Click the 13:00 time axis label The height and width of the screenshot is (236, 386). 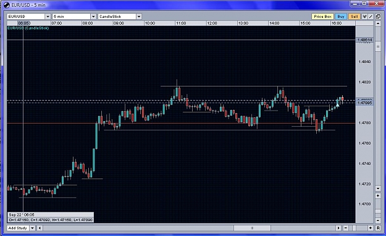pos(243,23)
